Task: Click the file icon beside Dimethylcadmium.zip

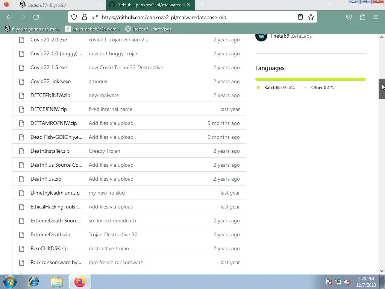Action: point(21,193)
